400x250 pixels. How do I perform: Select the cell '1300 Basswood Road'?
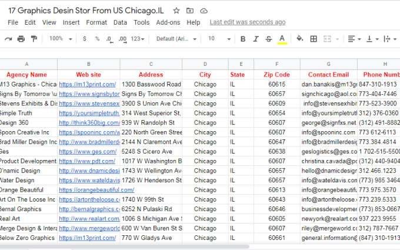(x=151, y=85)
